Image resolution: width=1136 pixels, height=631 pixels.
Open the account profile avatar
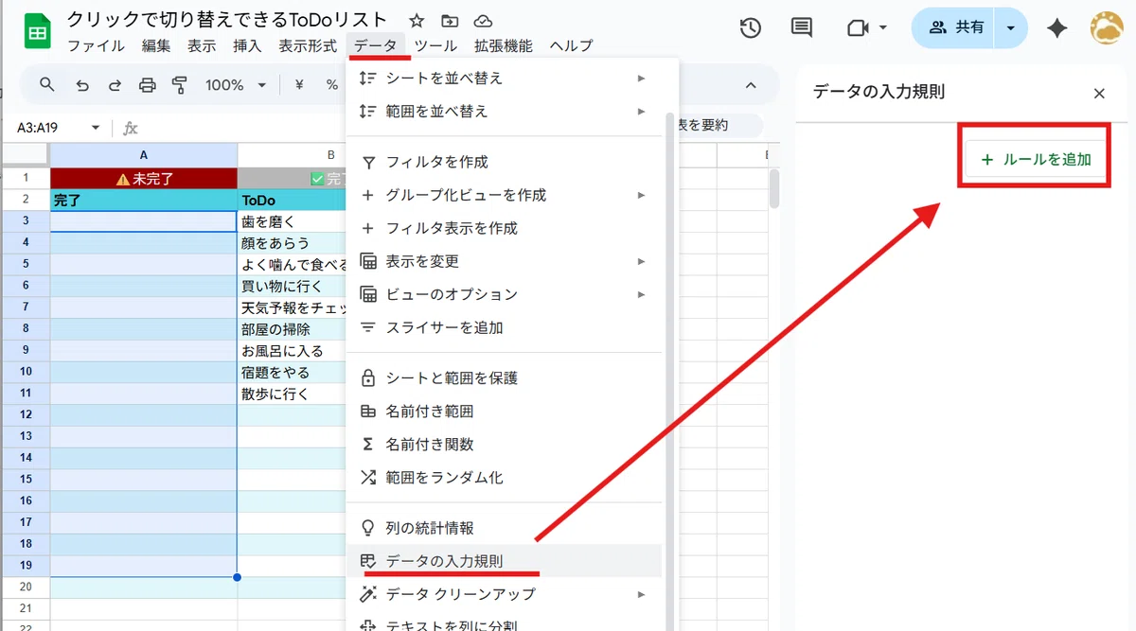[1107, 28]
